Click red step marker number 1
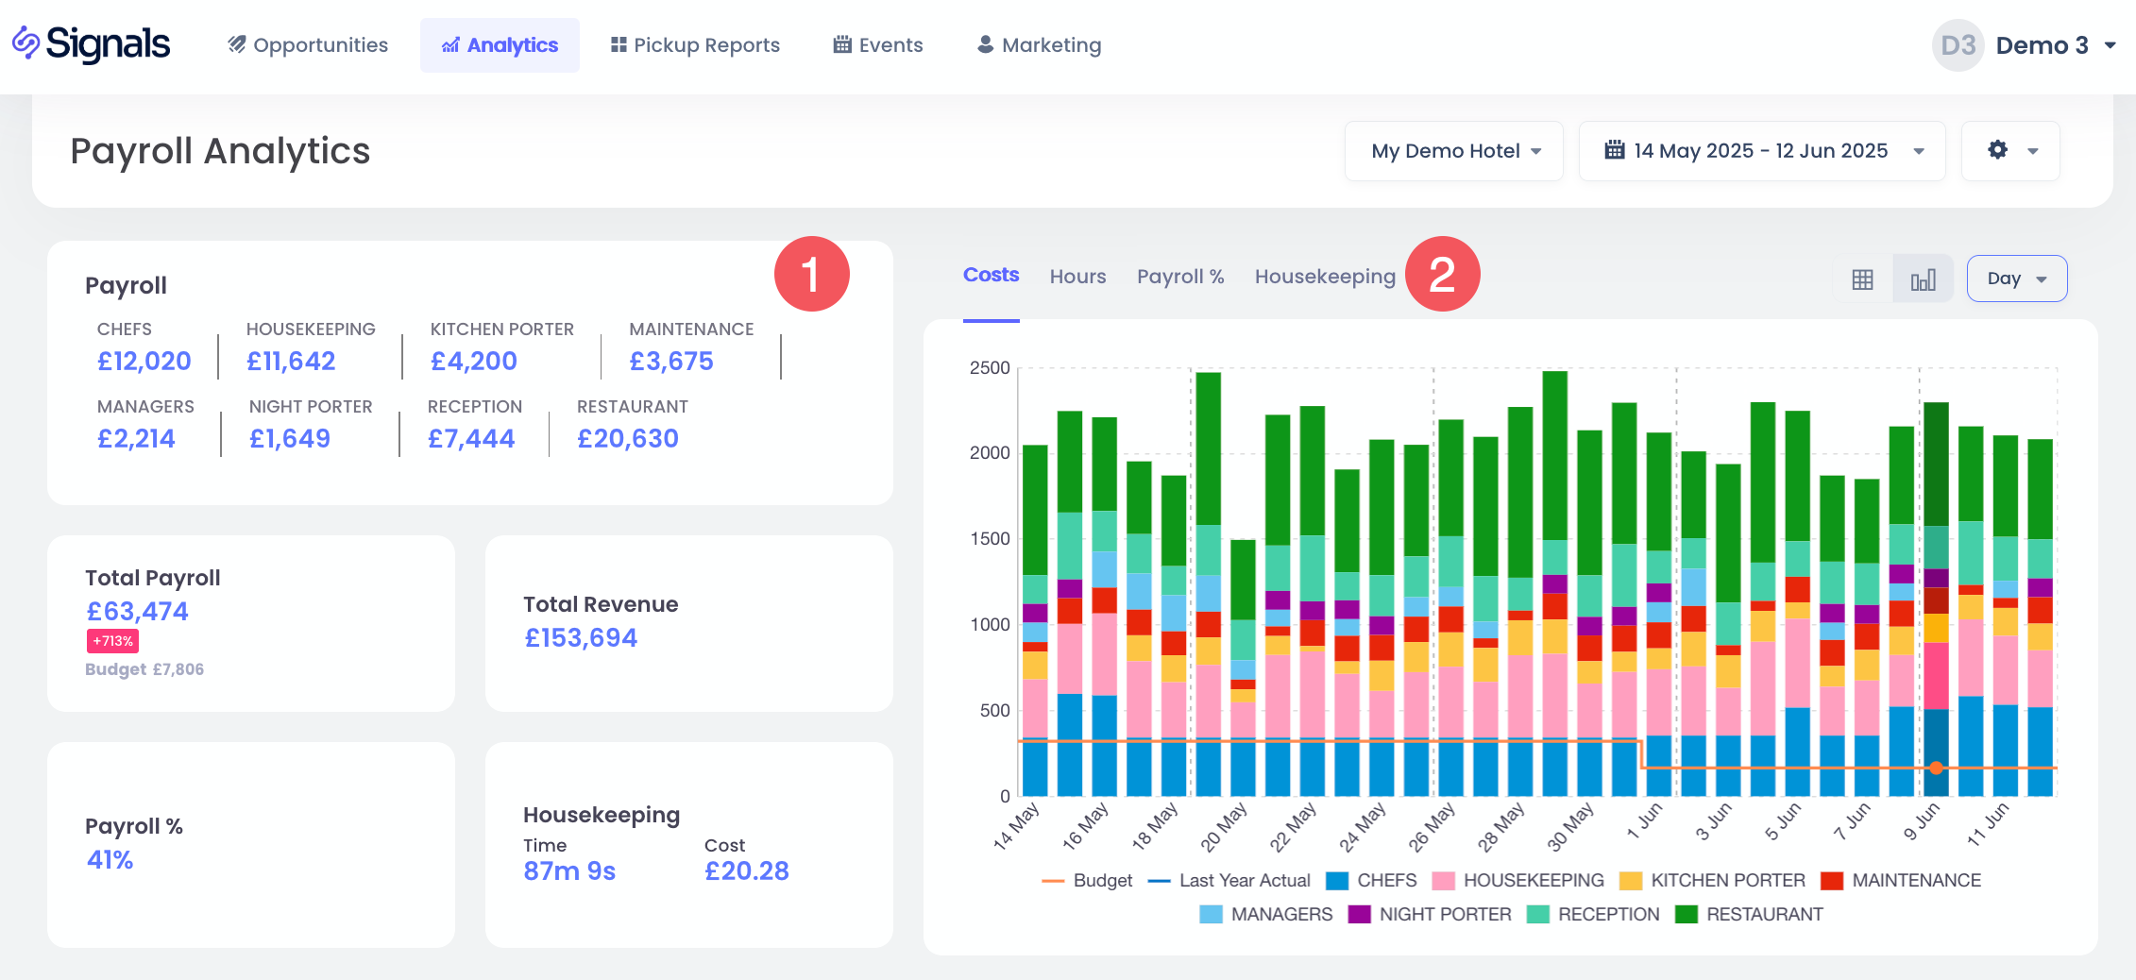 coord(811,274)
